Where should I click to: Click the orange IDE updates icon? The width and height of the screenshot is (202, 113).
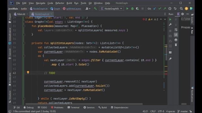tap(186, 8)
